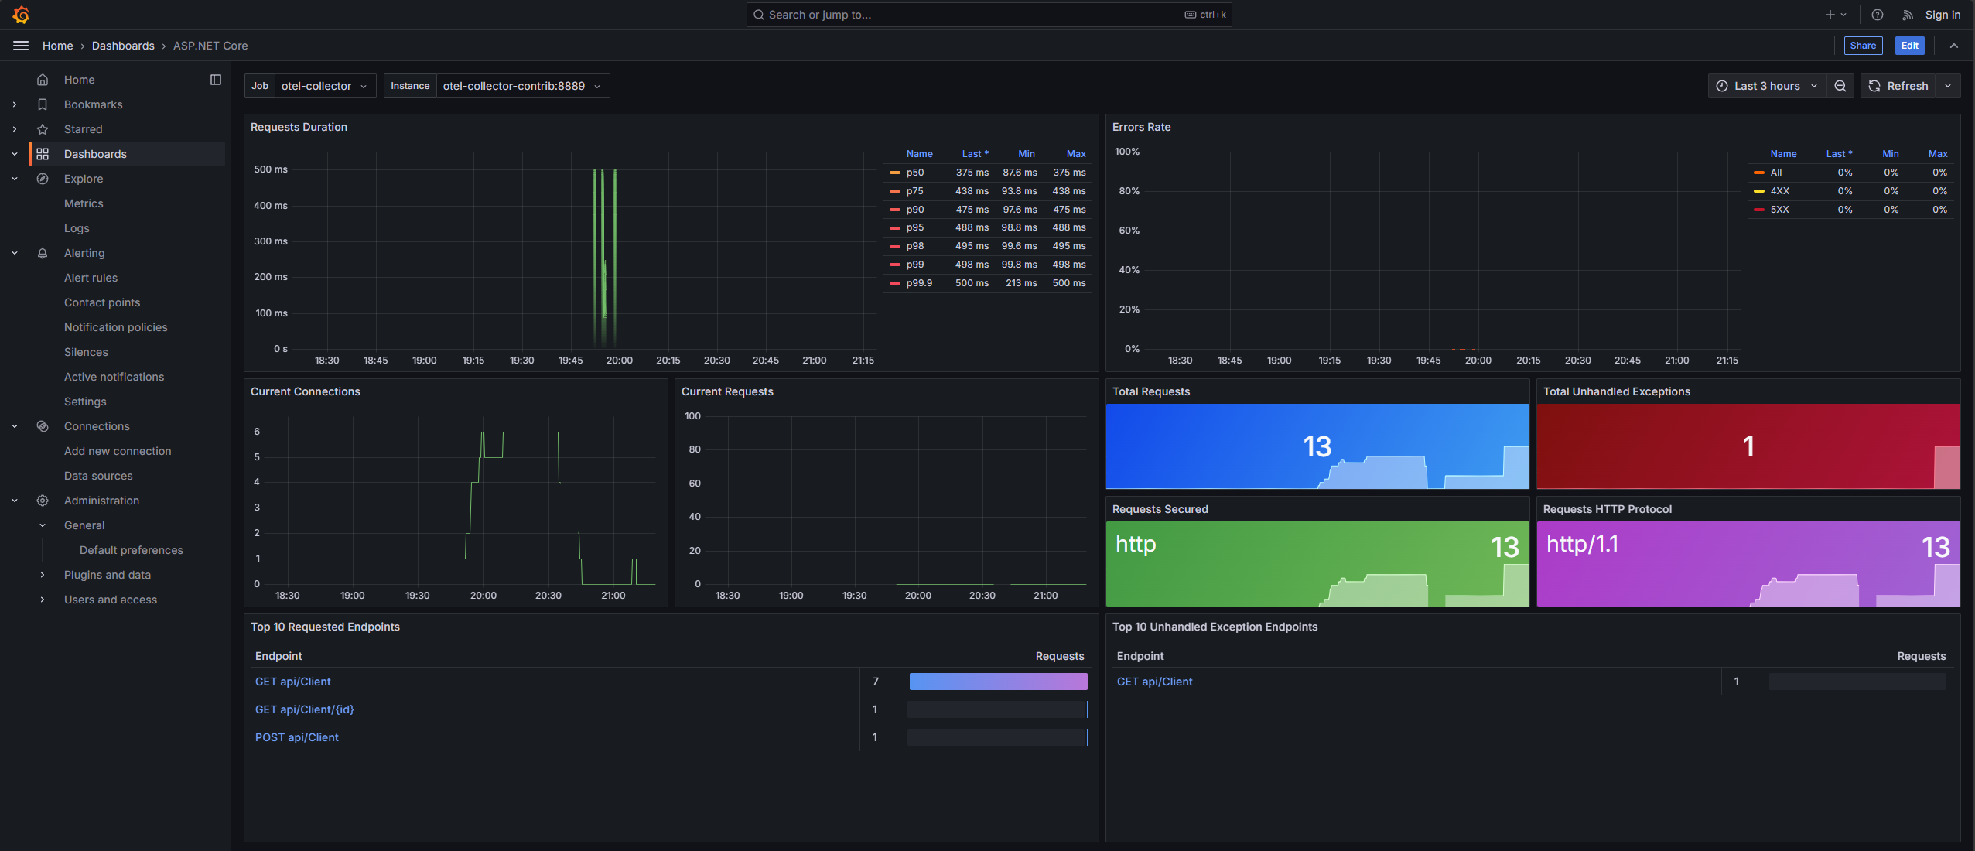Click the Home icon in sidebar

click(x=43, y=80)
